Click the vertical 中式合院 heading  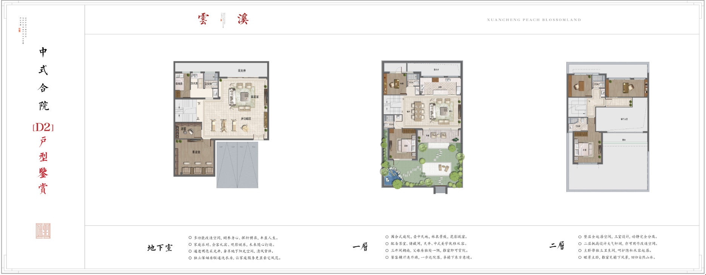click(43, 78)
